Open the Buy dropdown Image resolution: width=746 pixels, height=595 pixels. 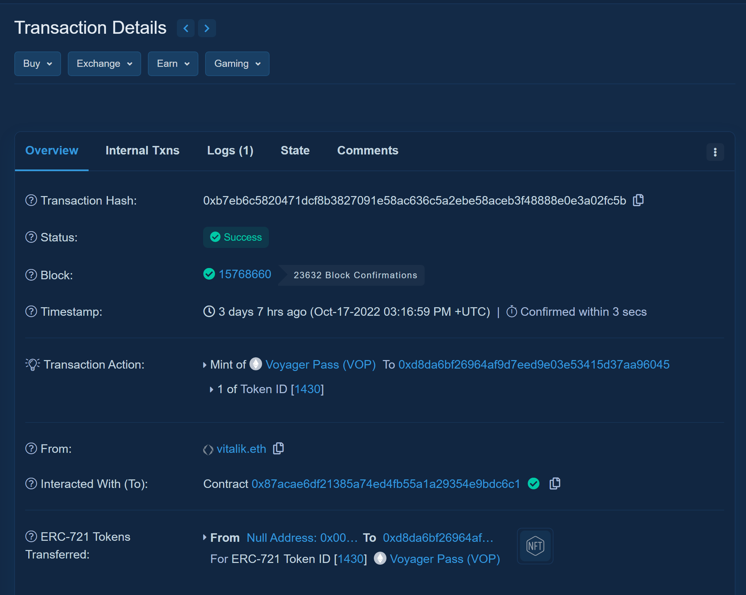38,64
